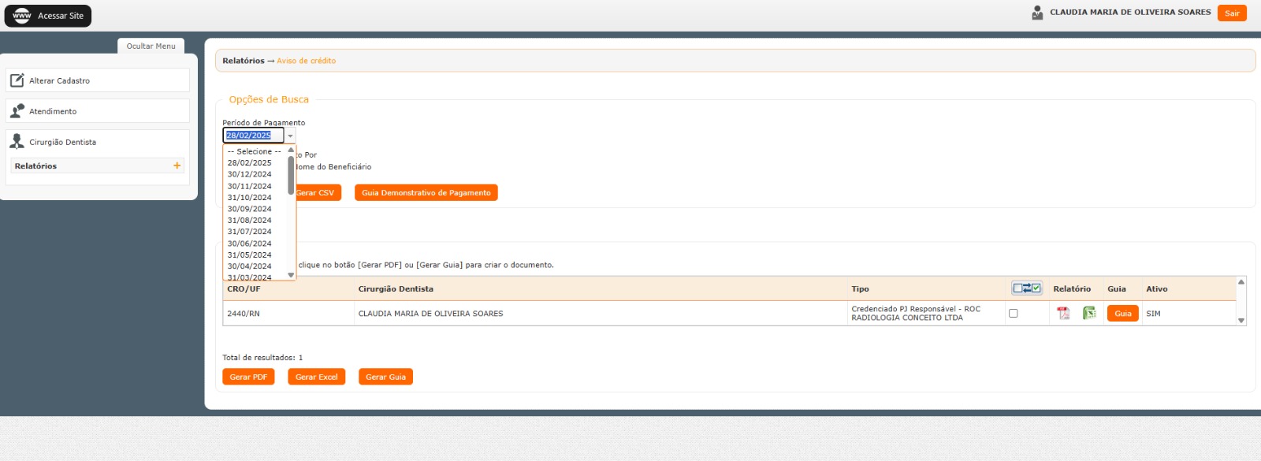This screenshot has height=461, width=1261.
Task: Toggle the select-all icon in the table header
Action: click(1027, 288)
